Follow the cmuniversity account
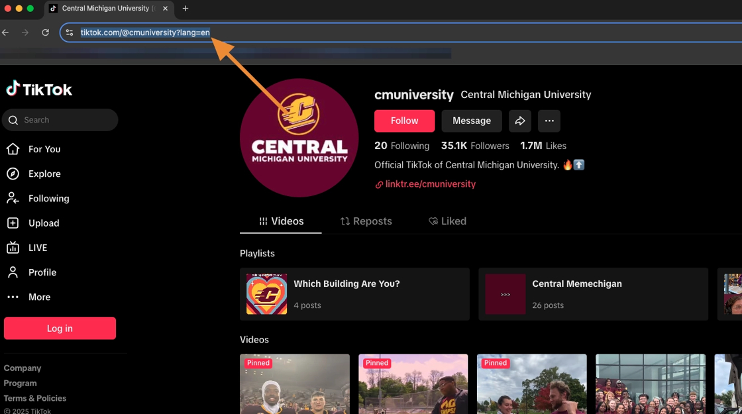 point(404,121)
